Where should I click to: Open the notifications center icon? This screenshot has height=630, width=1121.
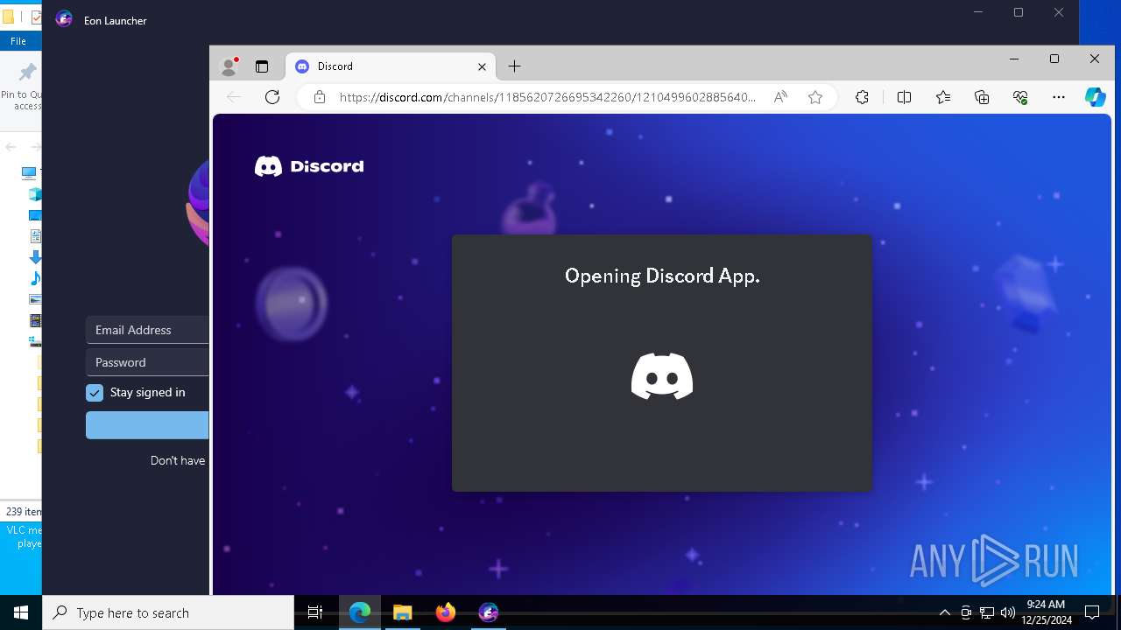pyautogui.click(x=1092, y=612)
